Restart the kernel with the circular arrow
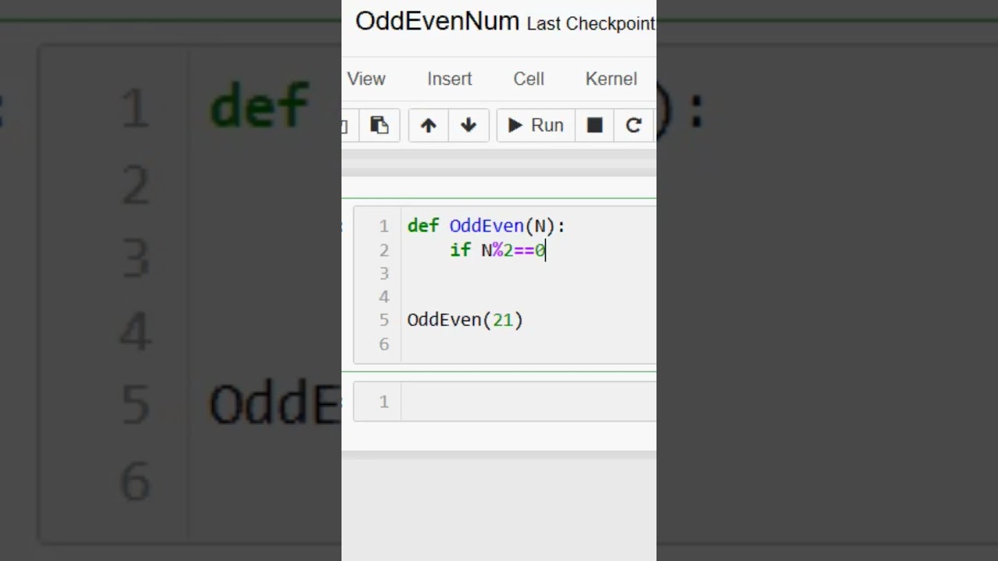This screenshot has height=561, width=998. [634, 125]
